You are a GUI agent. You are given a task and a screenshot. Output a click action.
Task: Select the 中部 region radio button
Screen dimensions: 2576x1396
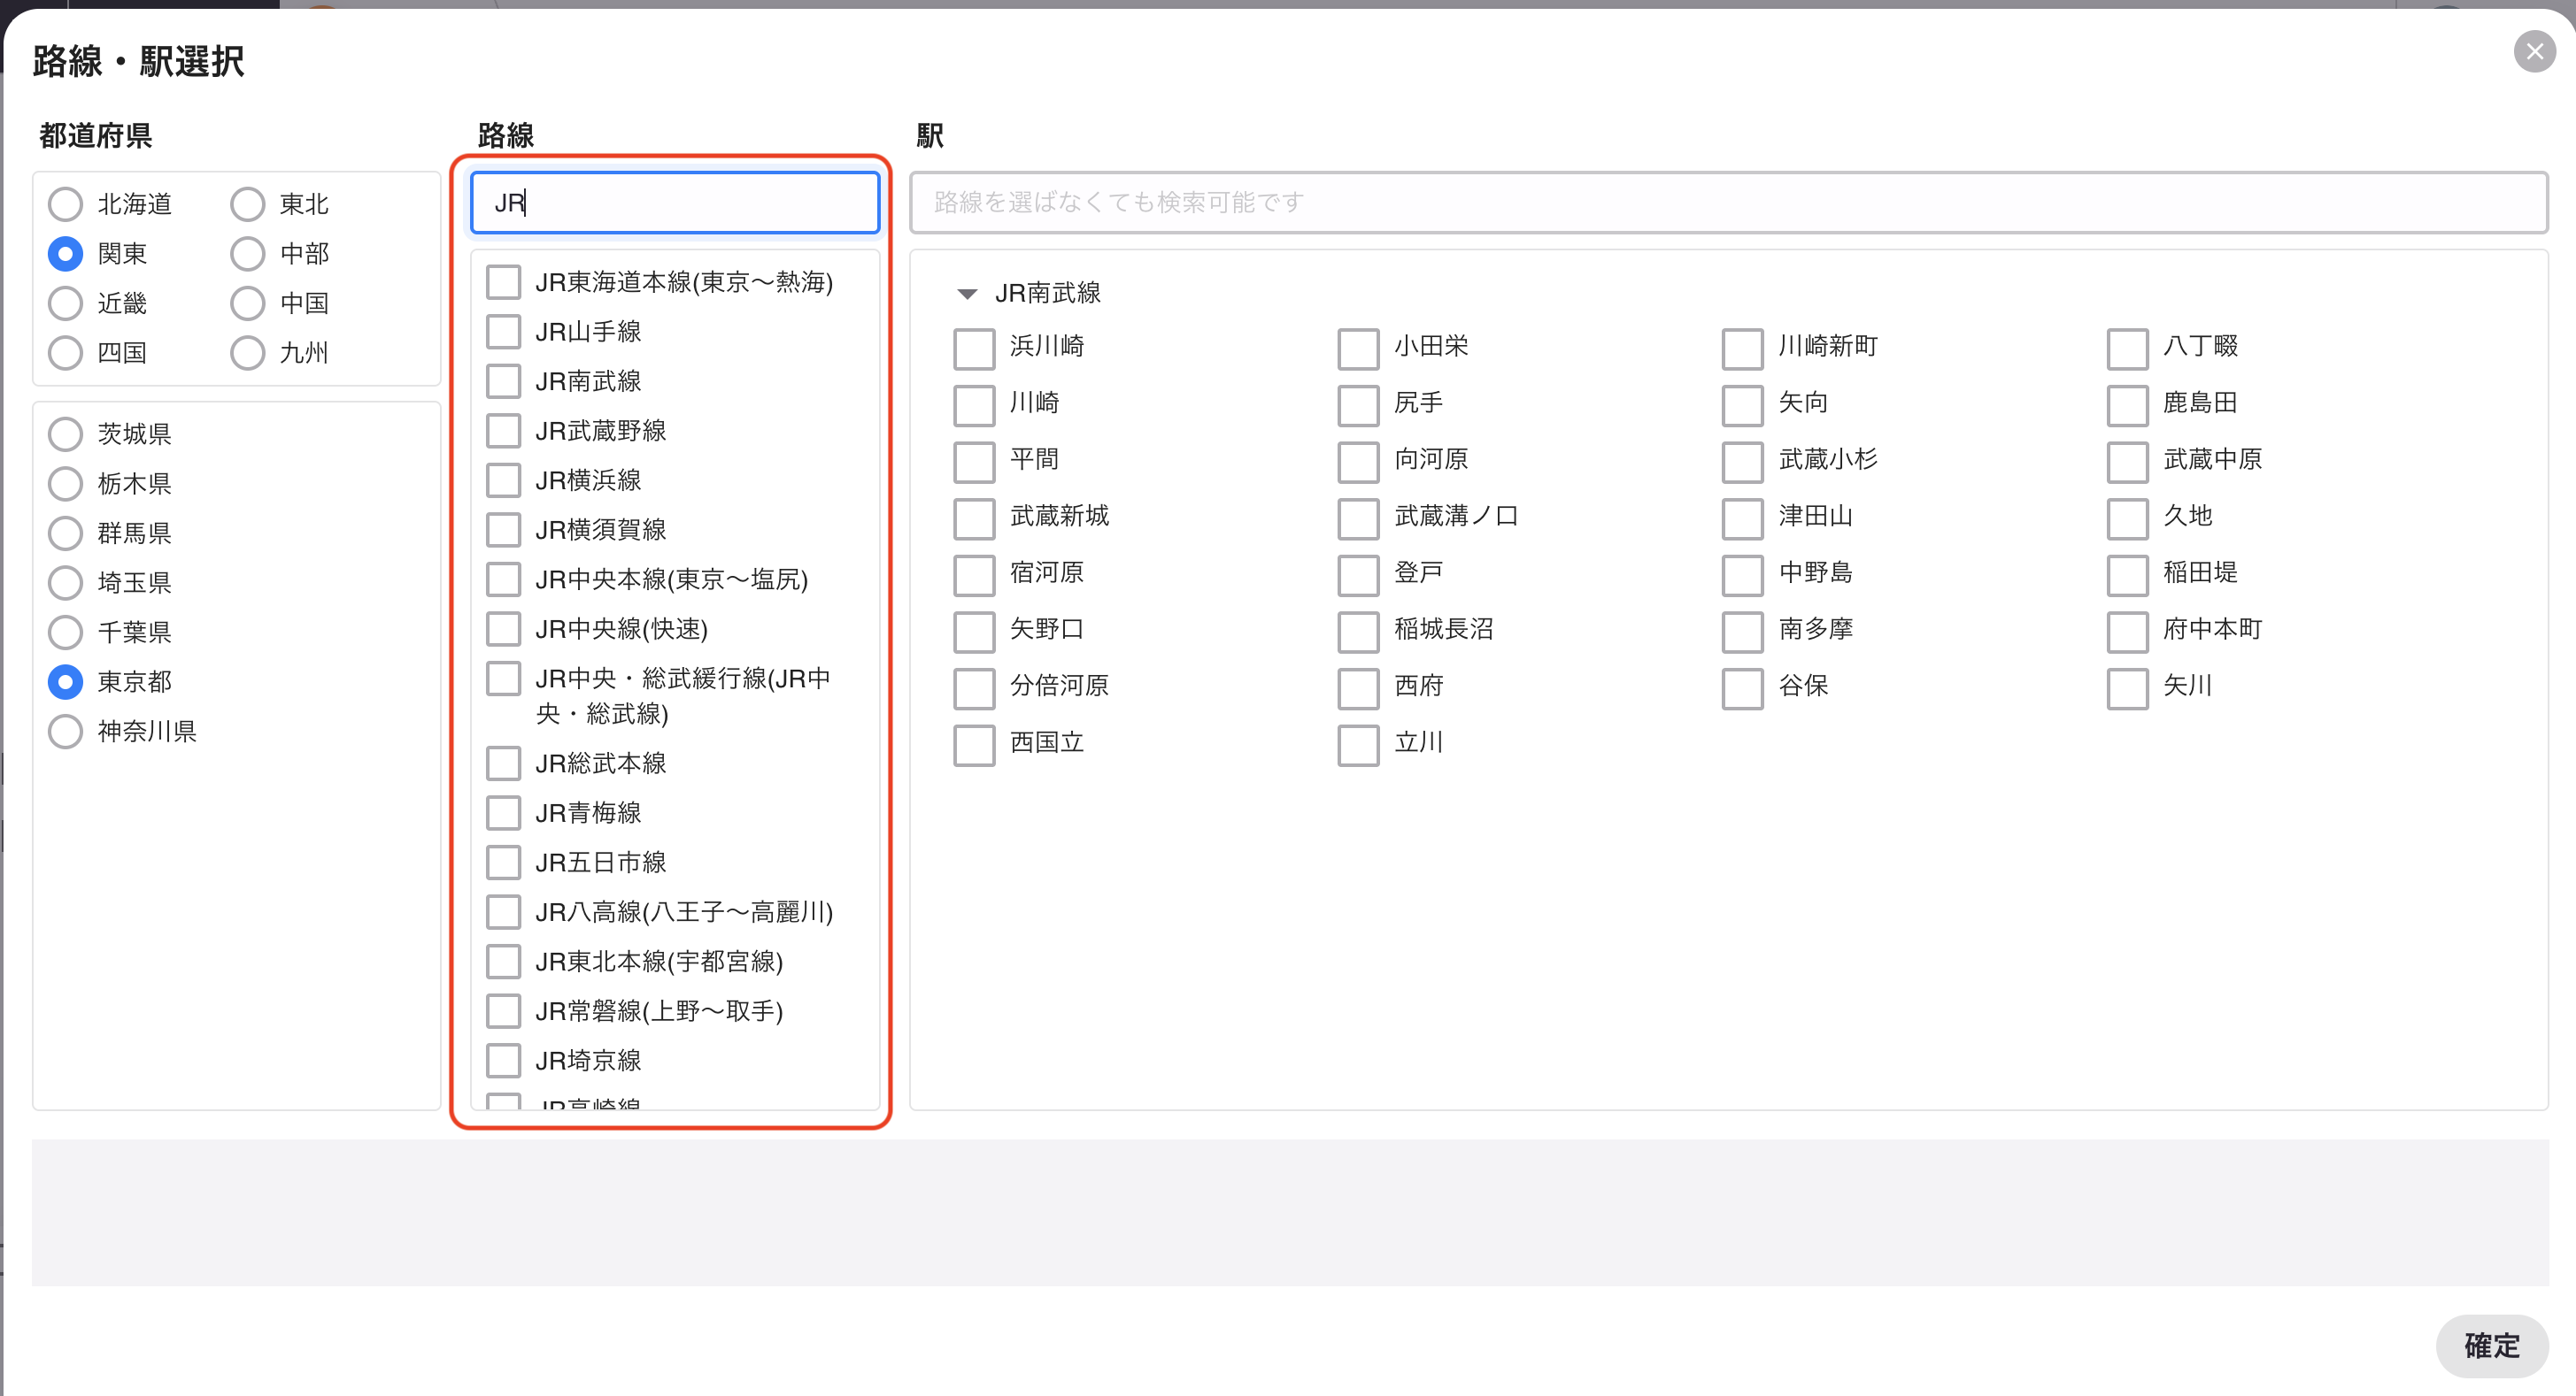point(247,254)
